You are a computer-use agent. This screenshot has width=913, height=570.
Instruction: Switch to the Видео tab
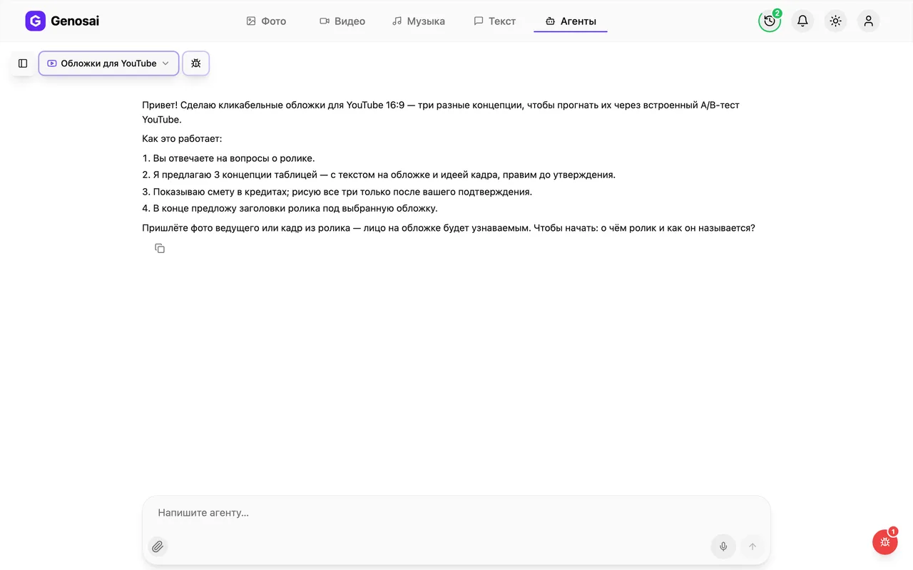click(x=342, y=21)
